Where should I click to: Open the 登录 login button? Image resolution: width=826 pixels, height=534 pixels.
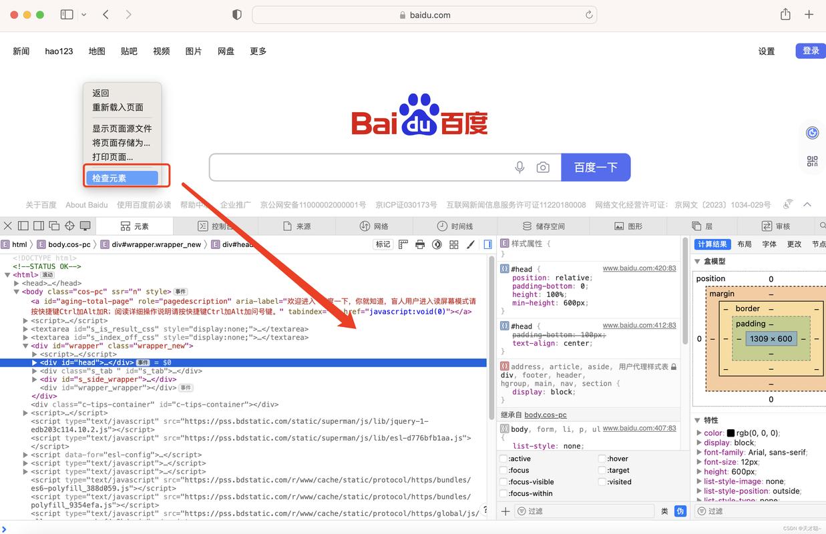click(809, 50)
